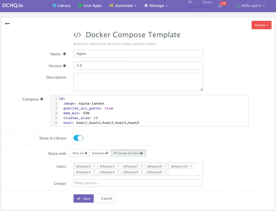Click the DCHQ.io logo

click(13, 5)
